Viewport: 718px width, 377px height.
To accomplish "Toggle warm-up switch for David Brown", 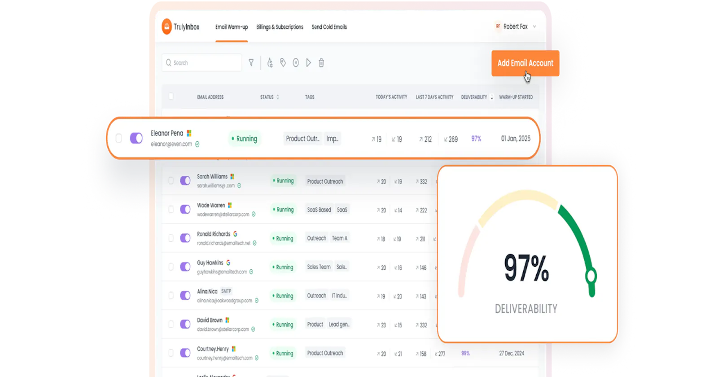I will pos(185,324).
